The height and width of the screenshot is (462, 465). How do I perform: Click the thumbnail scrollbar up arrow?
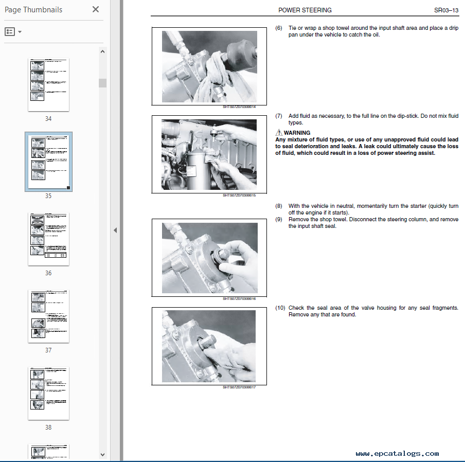coord(102,51)
